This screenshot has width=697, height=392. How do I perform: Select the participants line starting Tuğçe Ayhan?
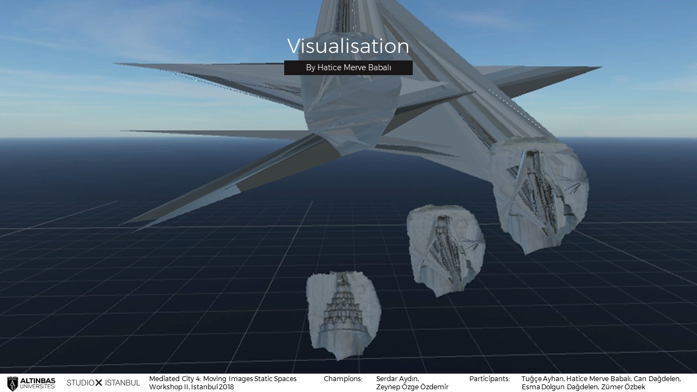tap(601, 378)
